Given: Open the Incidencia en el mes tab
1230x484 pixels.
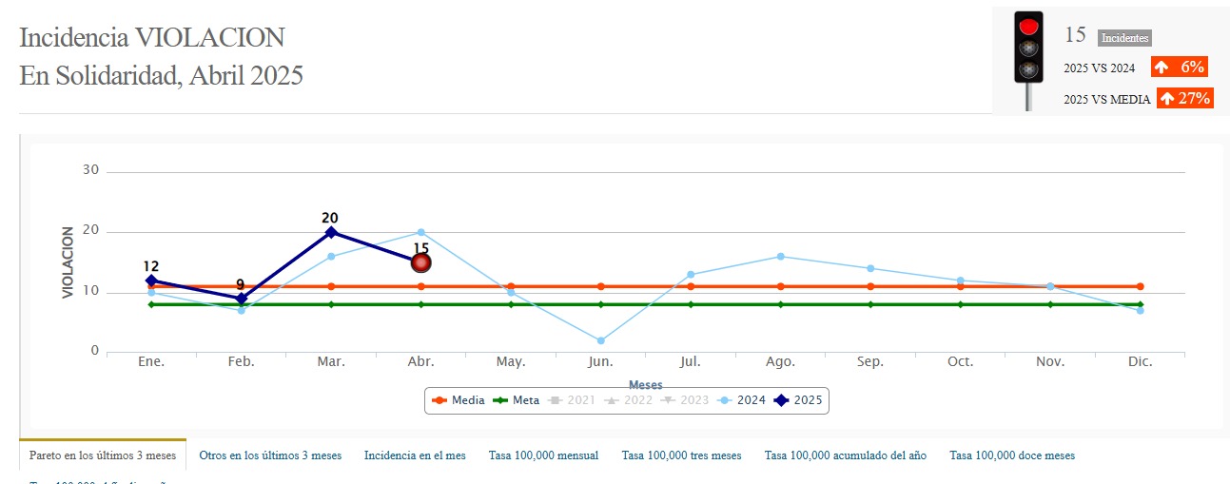Looking at the screenshot, I should [415, 455].
